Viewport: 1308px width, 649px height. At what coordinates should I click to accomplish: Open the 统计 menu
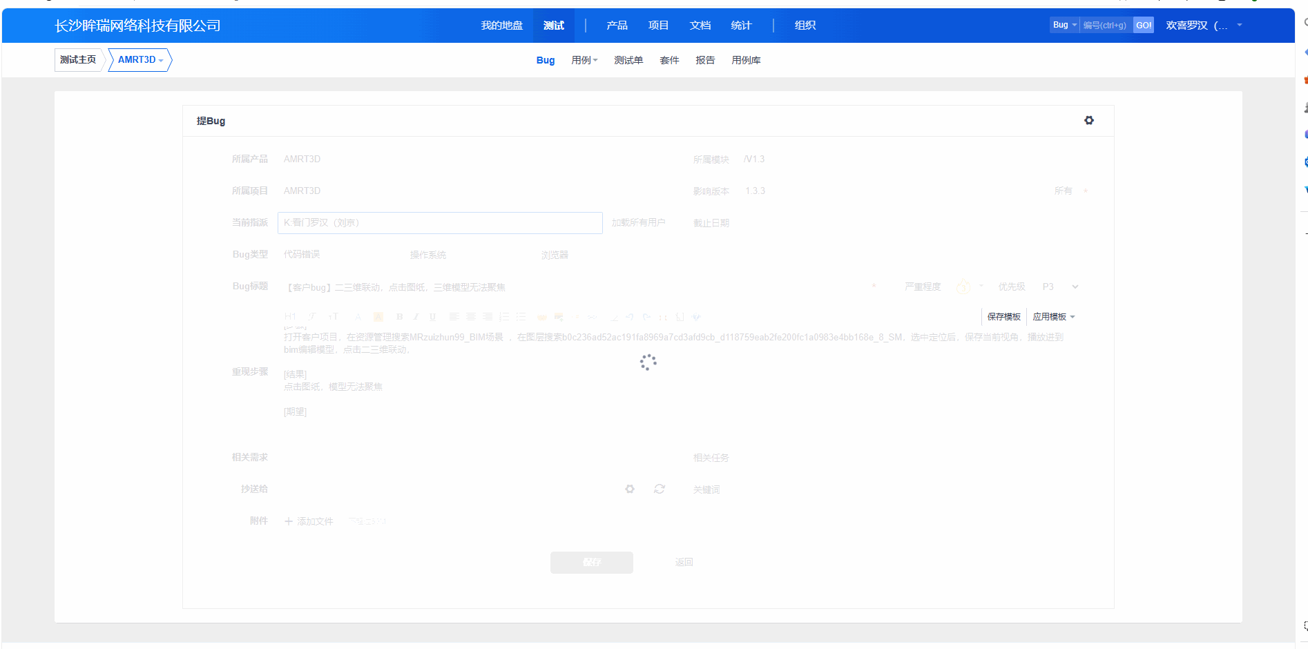click(741, 26)
